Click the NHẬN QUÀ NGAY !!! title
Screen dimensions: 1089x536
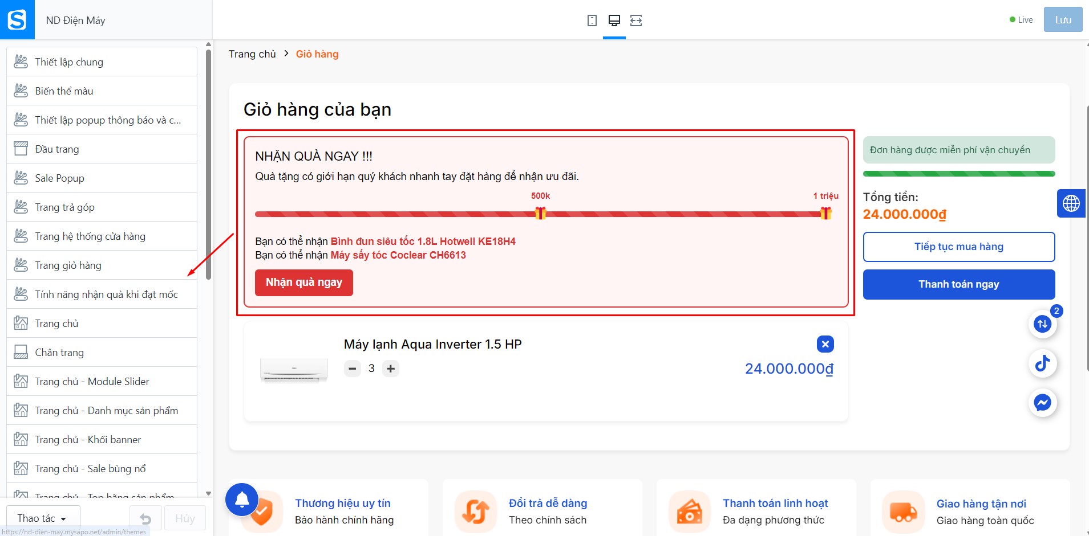point(314,156)
